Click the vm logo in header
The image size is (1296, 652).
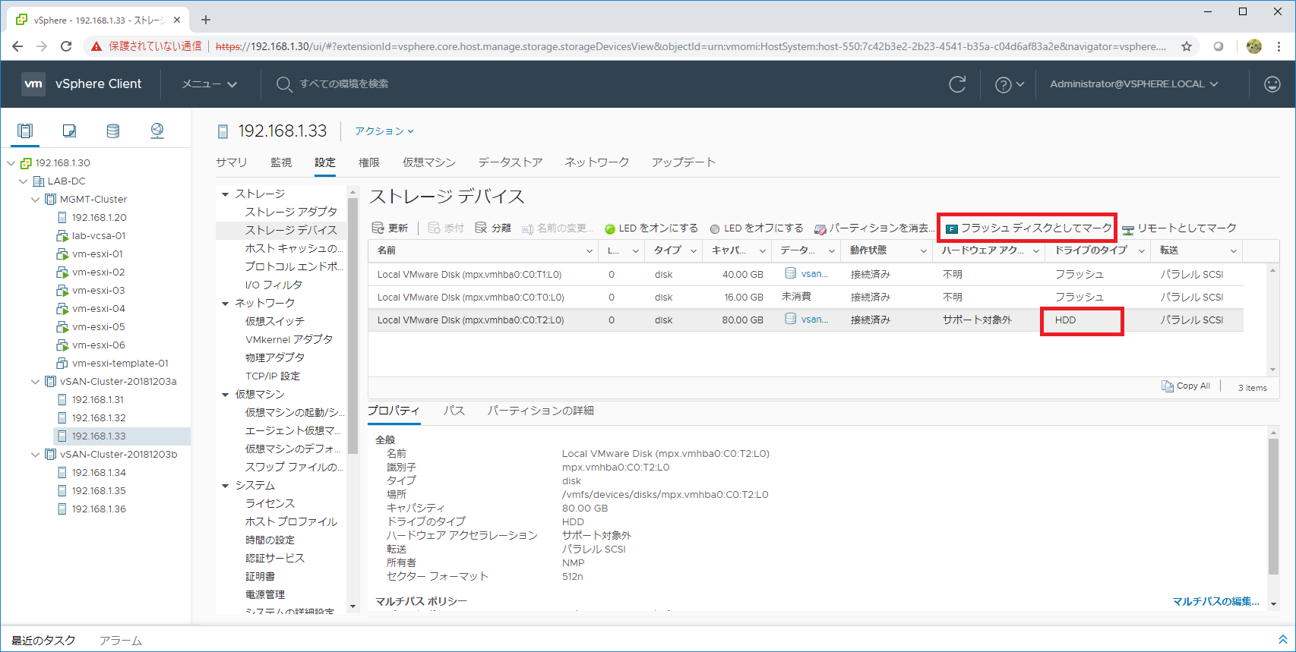[x=33, y=84]
